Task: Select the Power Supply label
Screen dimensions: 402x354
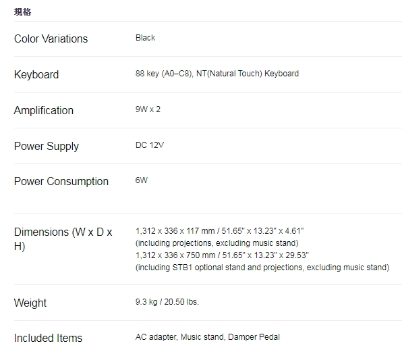Action: [x=47, y=147]
